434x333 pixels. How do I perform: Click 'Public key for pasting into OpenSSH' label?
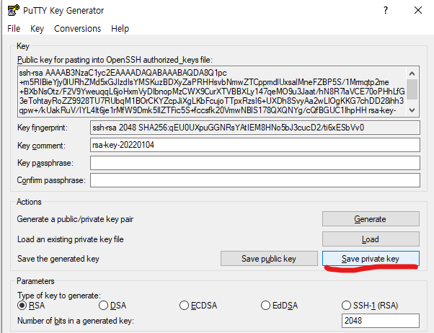tap(115, 60)
